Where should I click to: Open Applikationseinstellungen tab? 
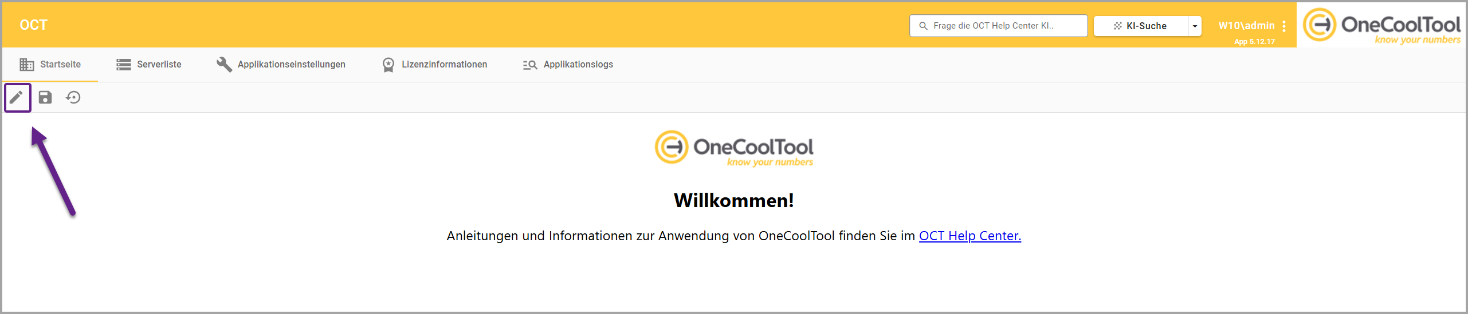coord(281,65)
